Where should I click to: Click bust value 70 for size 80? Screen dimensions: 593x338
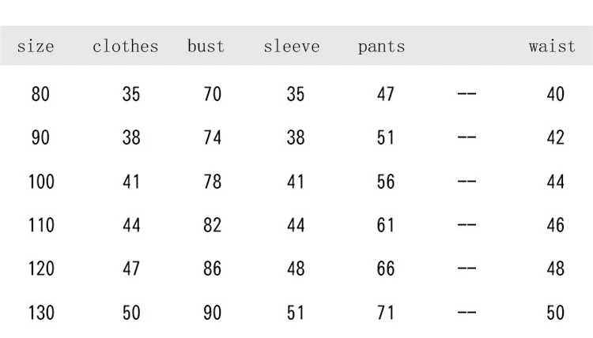(x=213, y=95)
